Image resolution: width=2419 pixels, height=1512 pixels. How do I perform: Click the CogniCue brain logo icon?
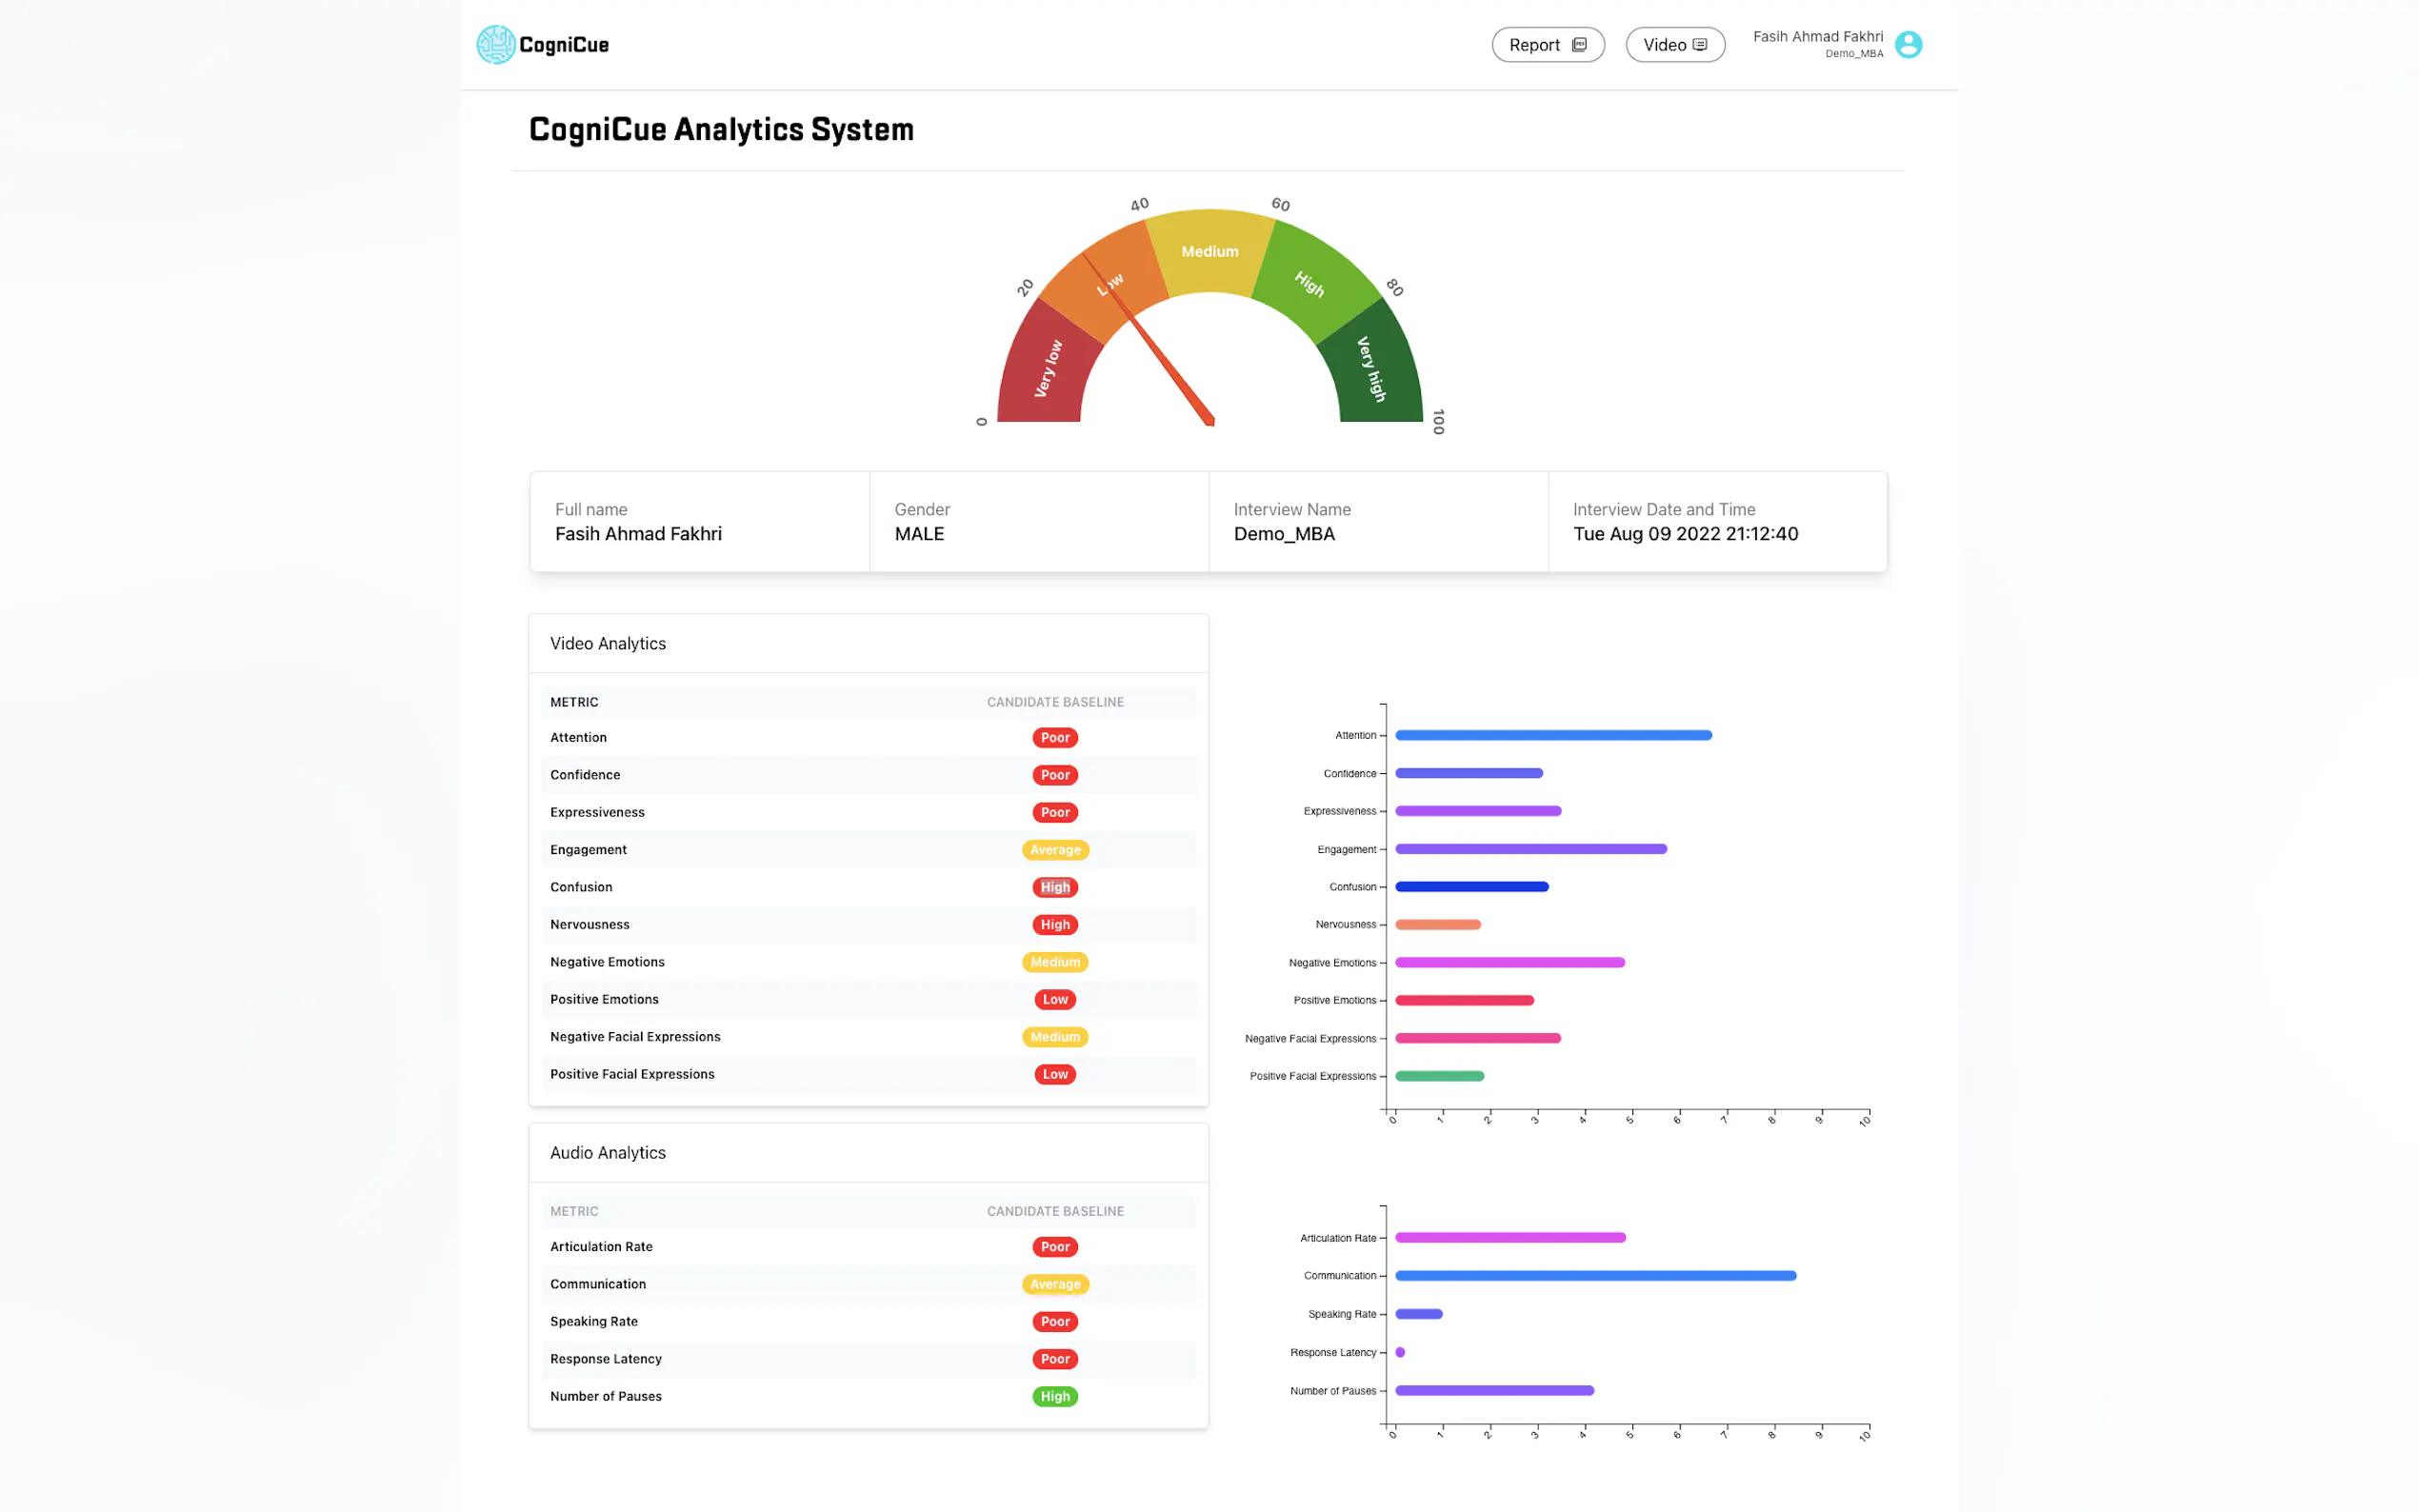click(495, 45)
